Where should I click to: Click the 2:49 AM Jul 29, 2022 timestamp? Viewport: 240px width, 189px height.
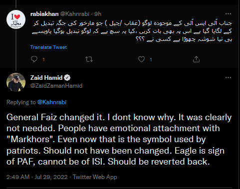pyautogui.click(x=37, y=177)
